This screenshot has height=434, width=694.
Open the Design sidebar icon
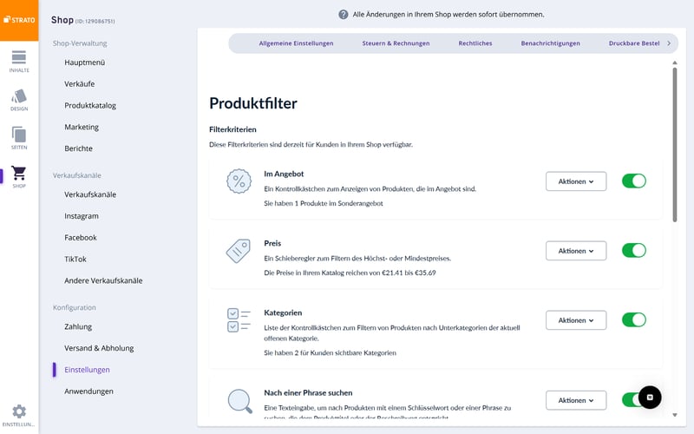click(x=19, y=98)
